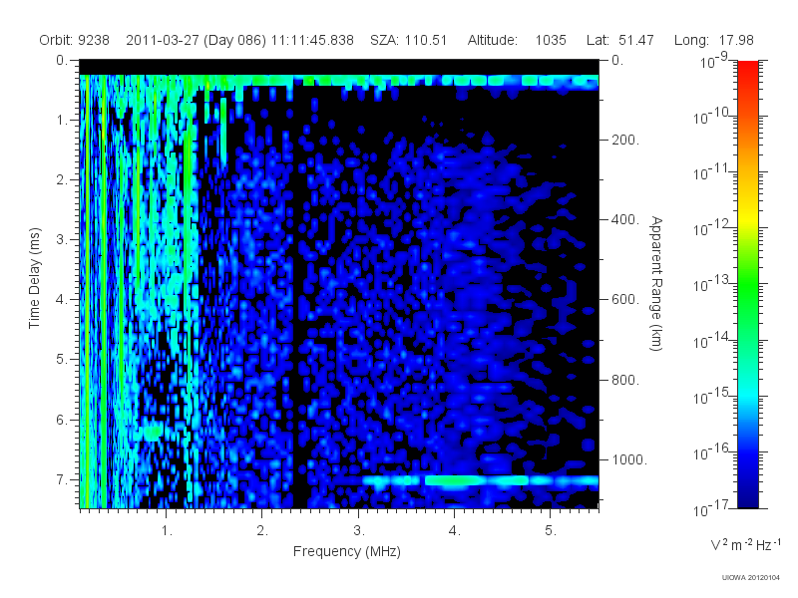Click the 3. tick on the time delay axis

click(62, 239)
